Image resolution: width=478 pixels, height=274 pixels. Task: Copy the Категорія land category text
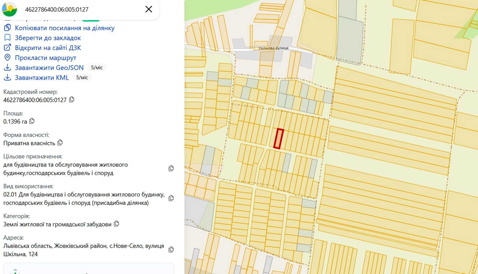click(x=117, y=224)
